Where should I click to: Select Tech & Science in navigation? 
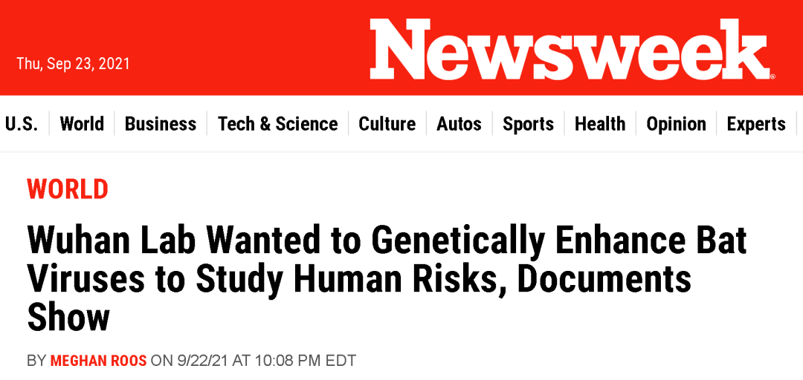point(277,124)
